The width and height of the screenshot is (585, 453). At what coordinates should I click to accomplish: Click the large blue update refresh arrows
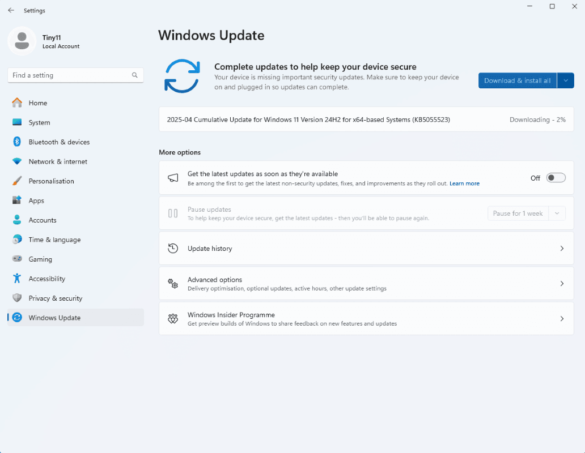tap(182, 76)
